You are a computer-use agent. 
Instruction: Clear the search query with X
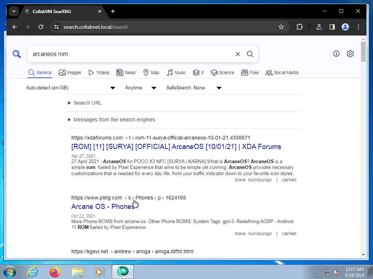pyautogui.click(x=237, y=54)
